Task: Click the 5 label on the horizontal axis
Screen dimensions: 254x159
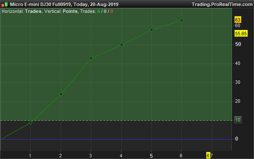Action: [151, 156]
